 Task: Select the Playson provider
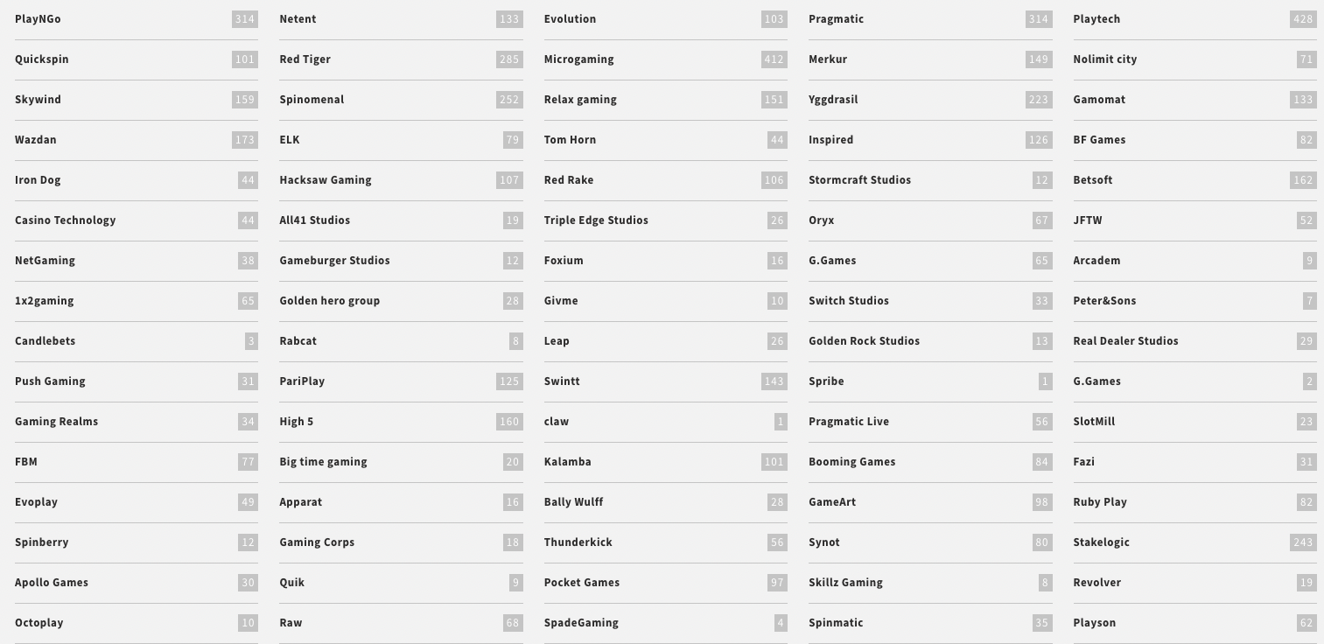1194,623
